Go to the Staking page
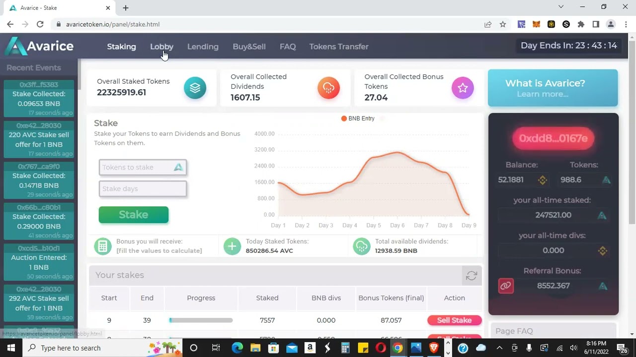This screenshot has height=357, width=636. point(121,47)
